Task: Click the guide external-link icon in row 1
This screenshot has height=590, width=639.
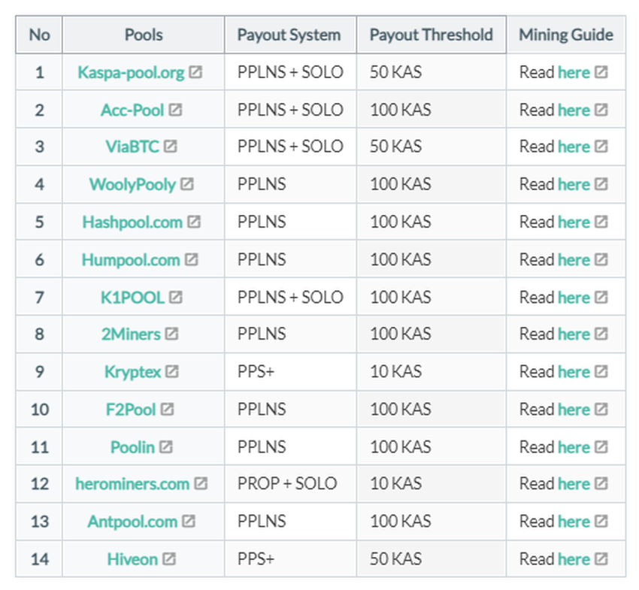Action: pos(601,72)
